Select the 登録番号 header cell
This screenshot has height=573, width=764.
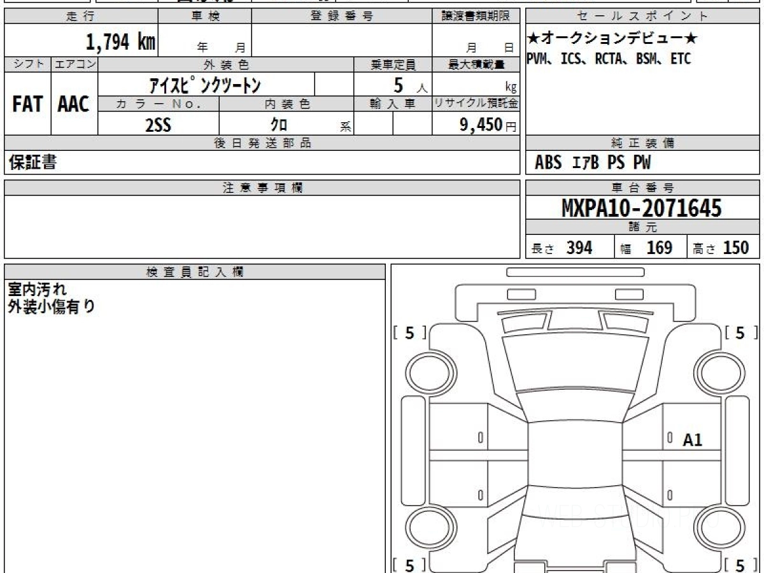342,17
